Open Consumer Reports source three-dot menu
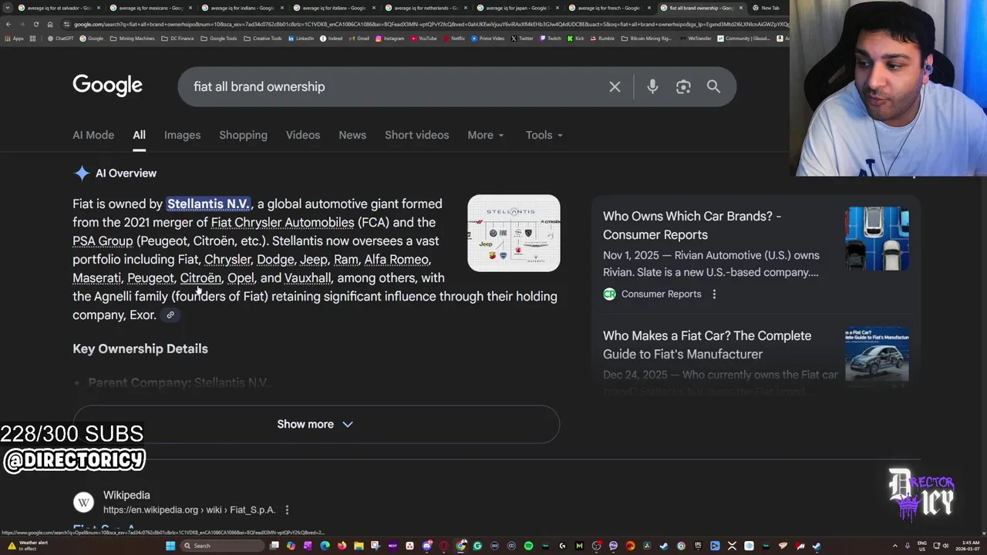This screenshot has height=555, width=987. click(x=714, y=294)
